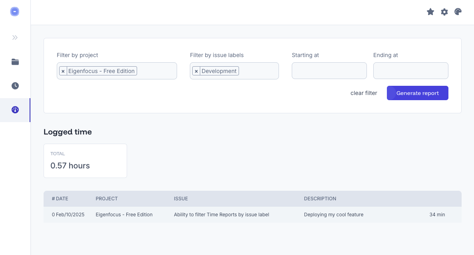Click the '# DATE' column header
474x255 pixels.
60,198
